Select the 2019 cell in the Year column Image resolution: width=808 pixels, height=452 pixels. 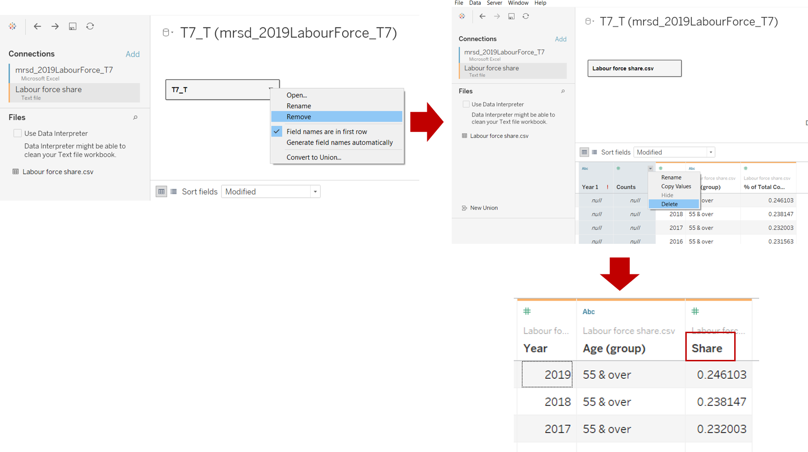(x=547, y=374)
